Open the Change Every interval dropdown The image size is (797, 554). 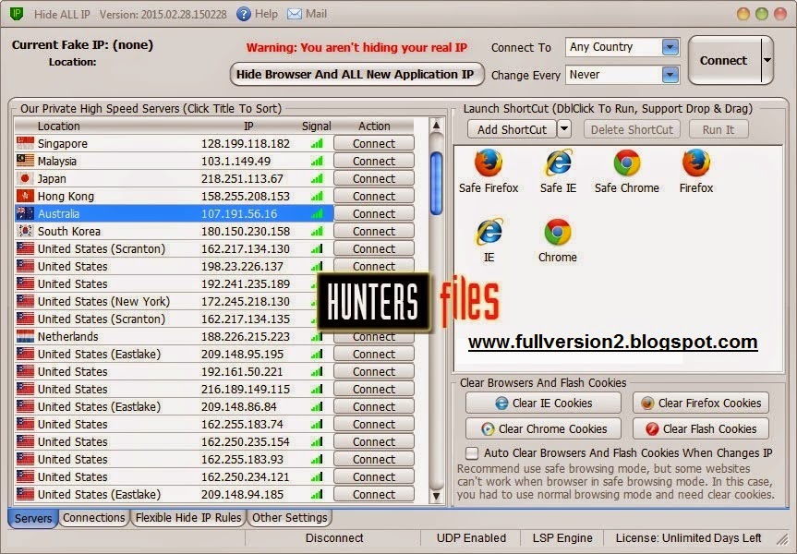670,75
